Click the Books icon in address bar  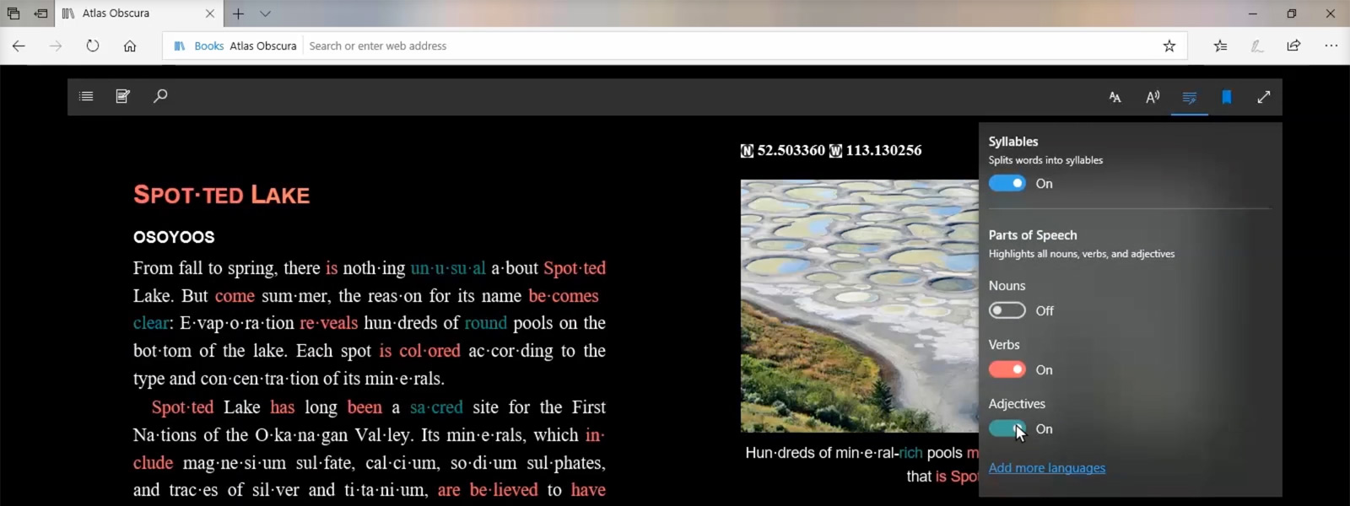click(180, 46)
